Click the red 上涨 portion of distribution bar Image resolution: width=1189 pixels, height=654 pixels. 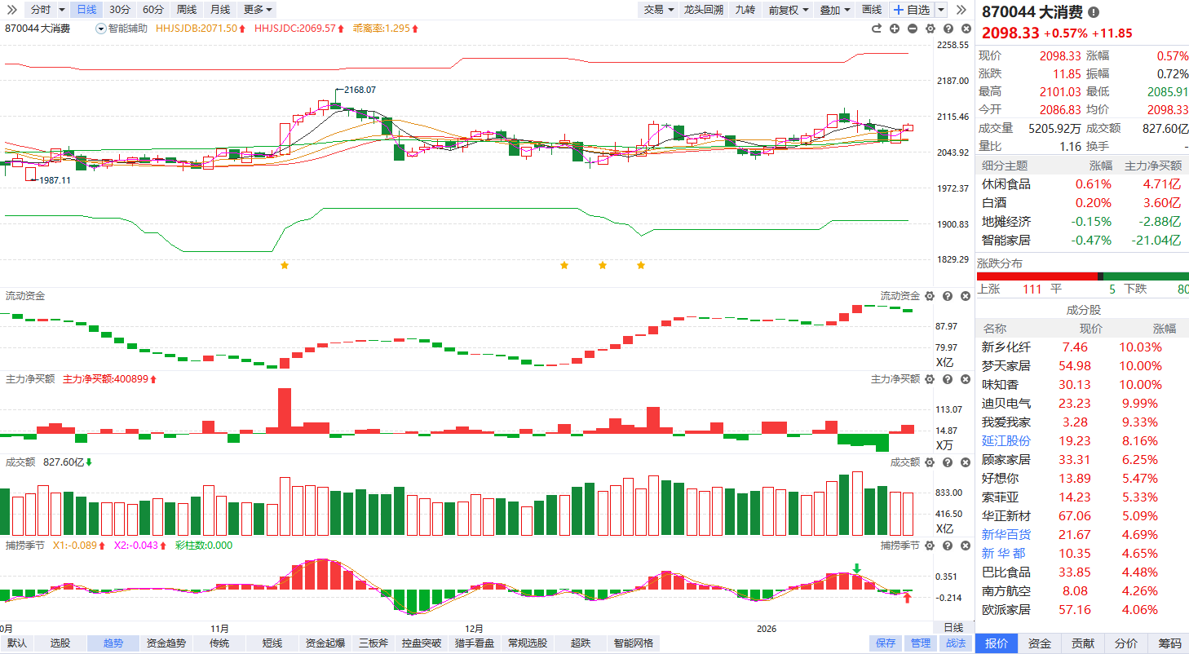tap(1036, 276)
